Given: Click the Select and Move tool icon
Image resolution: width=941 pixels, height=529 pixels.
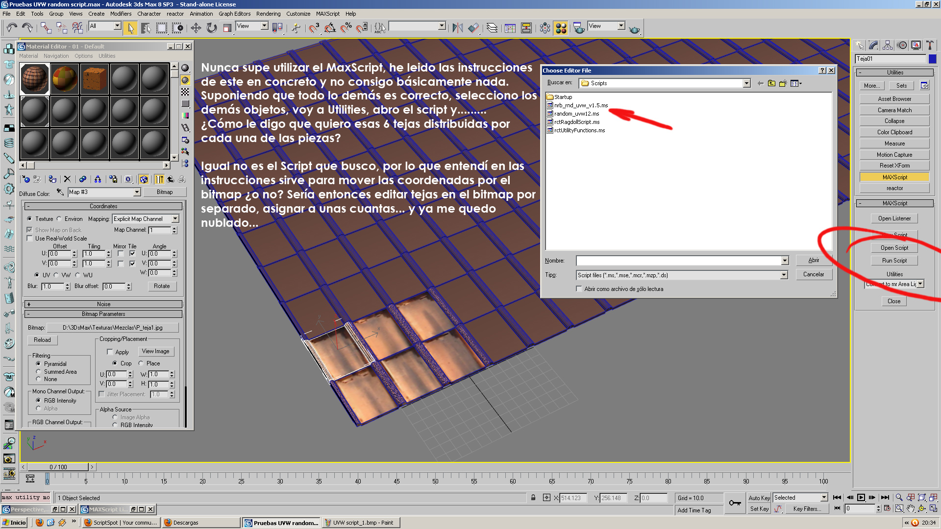Looking at the screenshot, I should click(x=196, y=28).
